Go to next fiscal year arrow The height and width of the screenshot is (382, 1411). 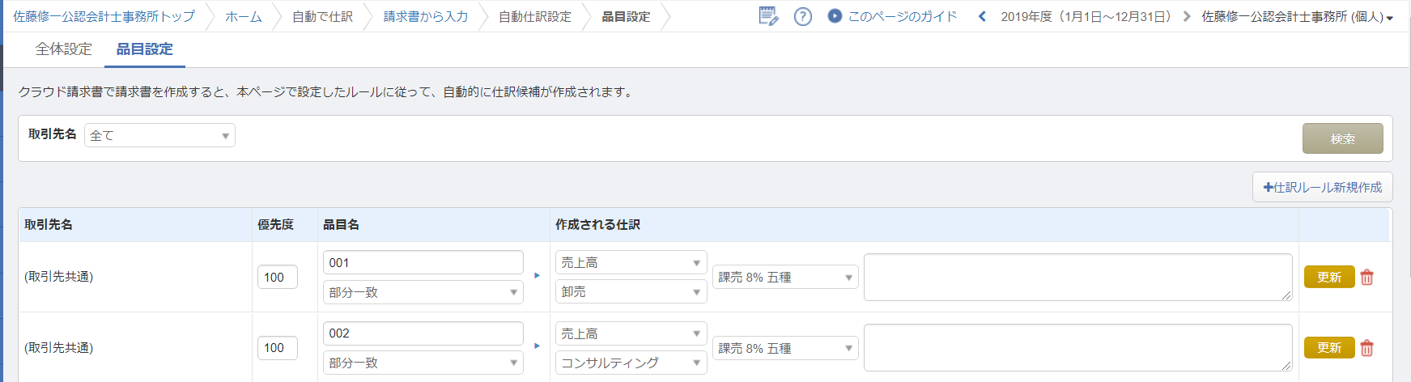1187,16
